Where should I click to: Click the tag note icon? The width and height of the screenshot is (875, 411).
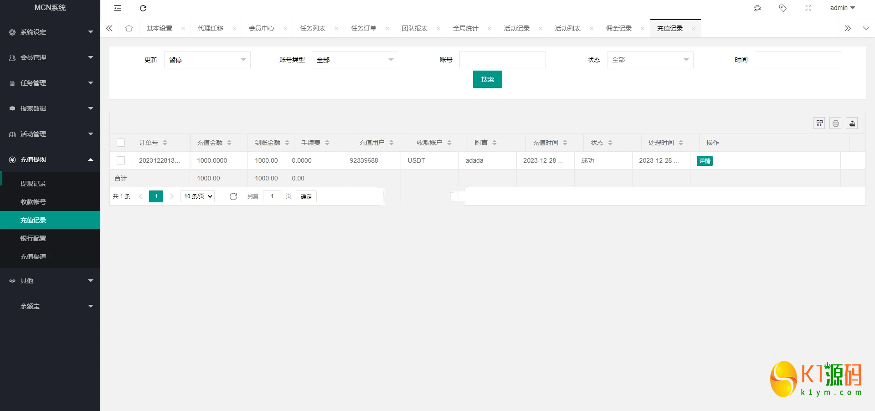(783, 8)
